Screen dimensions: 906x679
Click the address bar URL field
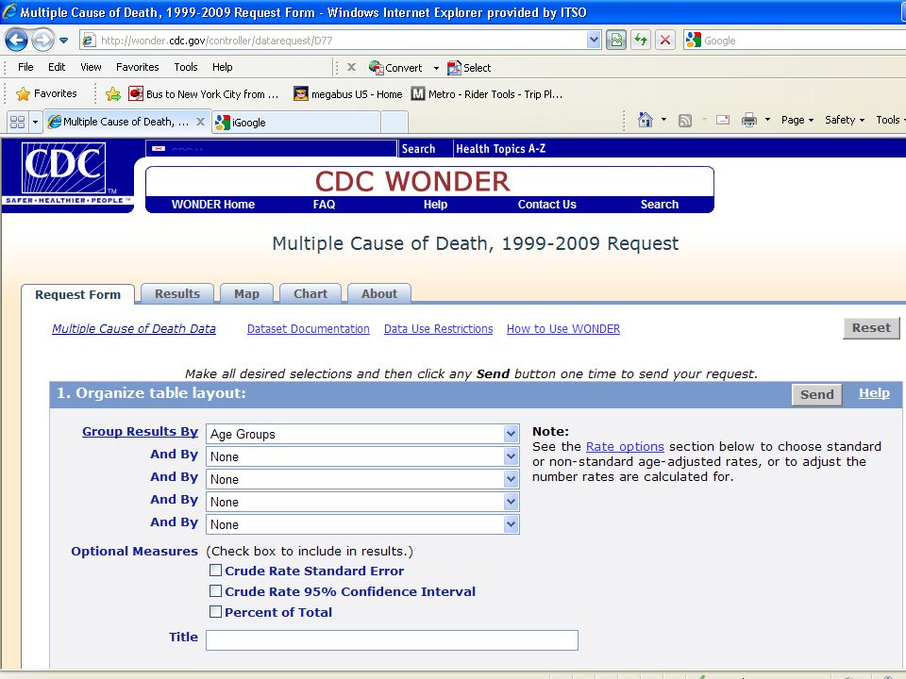[341, 41]
